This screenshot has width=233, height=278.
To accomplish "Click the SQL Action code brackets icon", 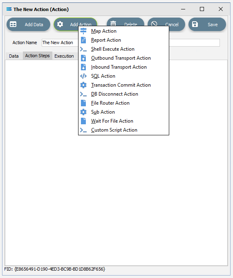I will point(83,76).
